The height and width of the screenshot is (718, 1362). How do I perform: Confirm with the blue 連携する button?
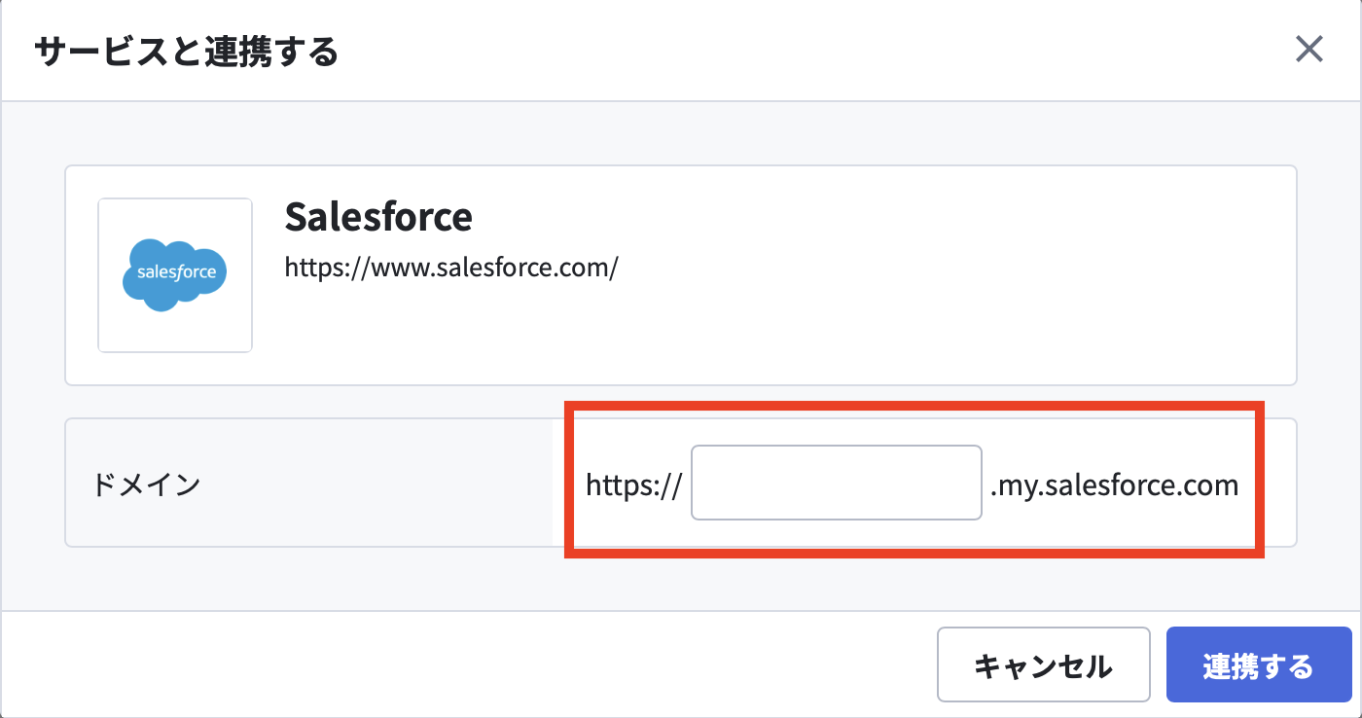(1259, 664)
